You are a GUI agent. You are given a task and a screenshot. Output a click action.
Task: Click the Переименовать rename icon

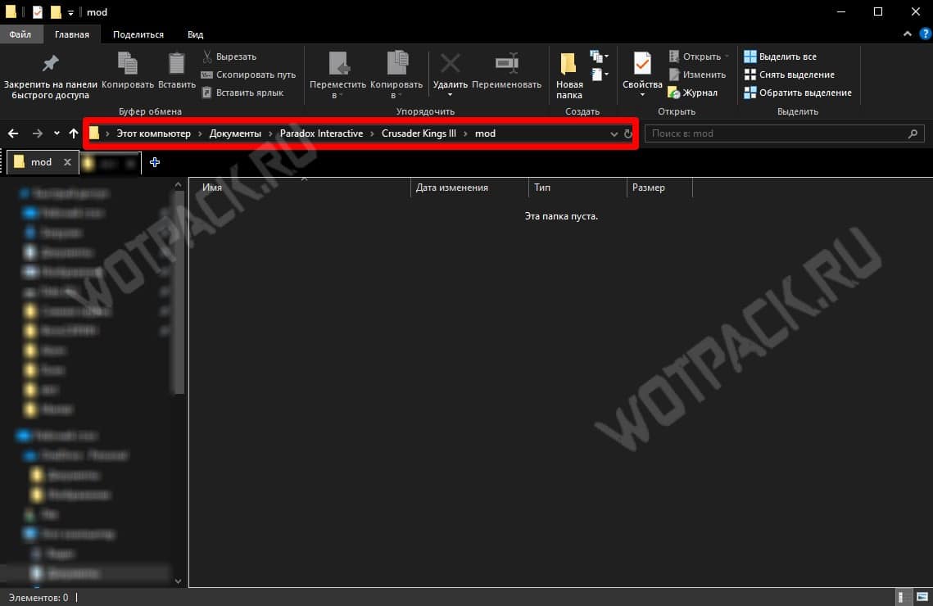tap(506, 63)
